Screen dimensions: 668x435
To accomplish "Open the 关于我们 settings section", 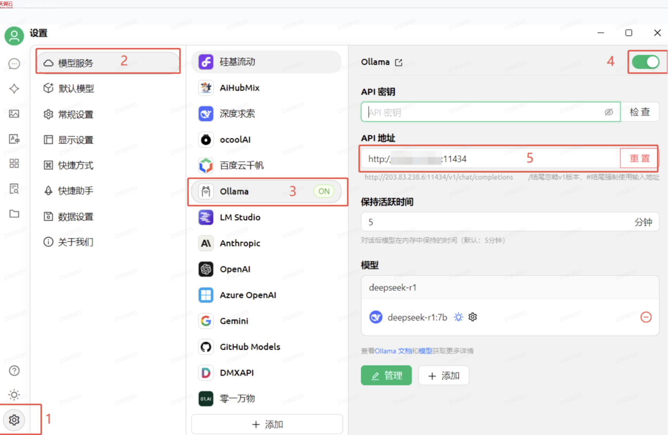I will click(108, 242).
